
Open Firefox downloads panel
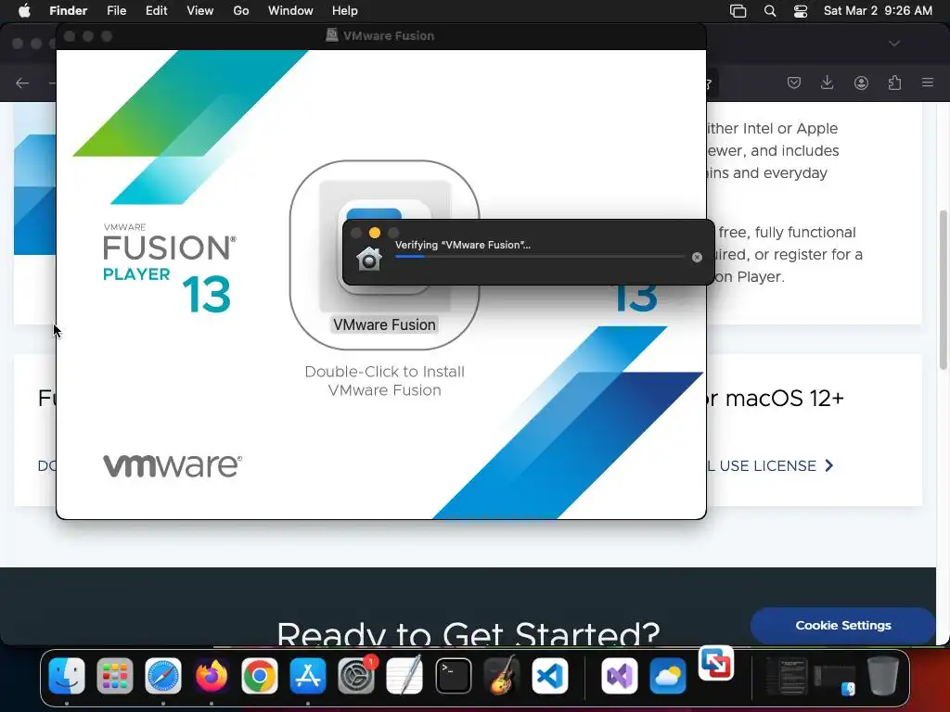(x=827, y=83)
